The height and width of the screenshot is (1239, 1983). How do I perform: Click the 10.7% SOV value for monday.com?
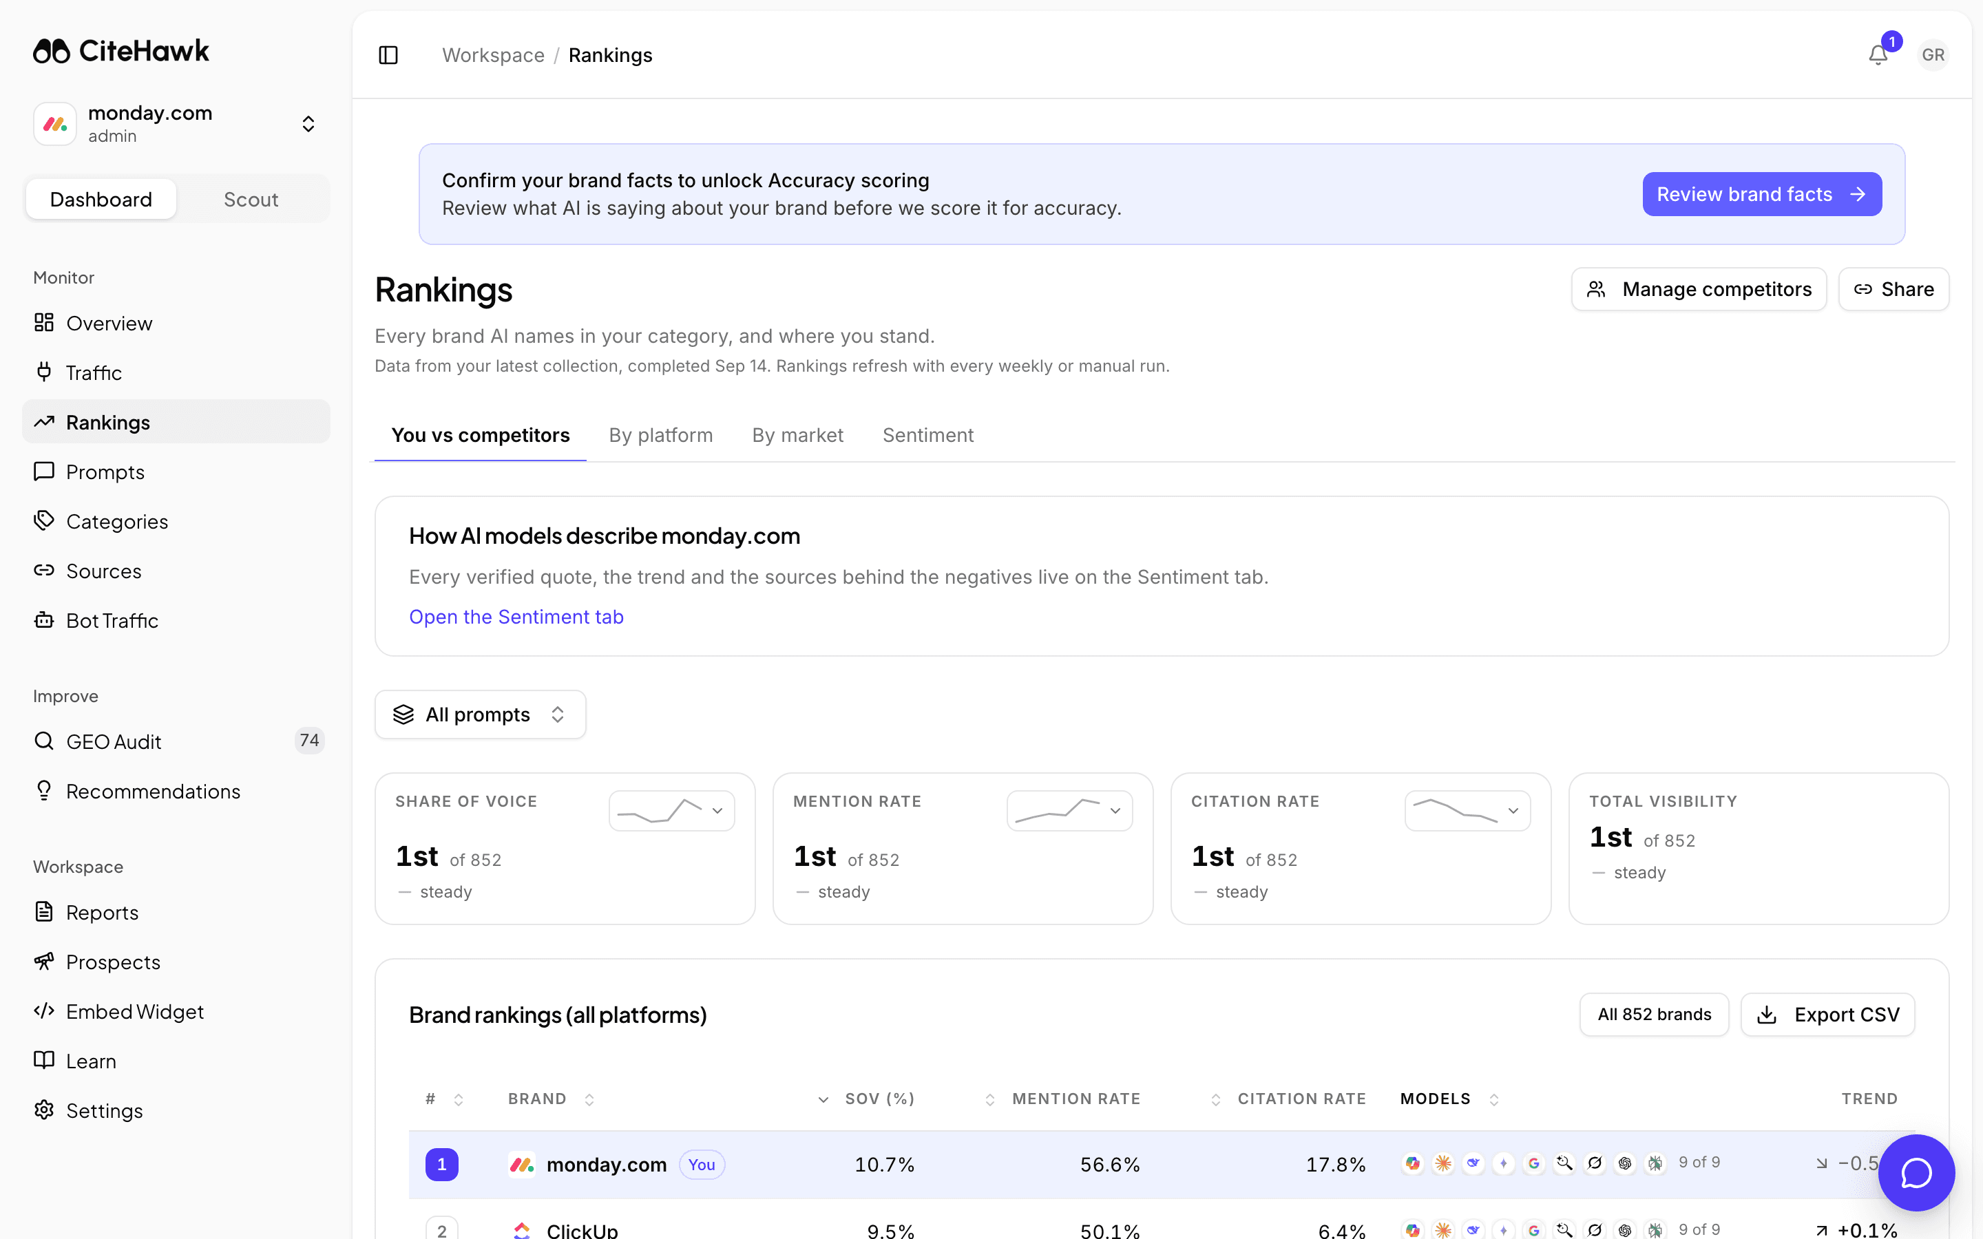click(884, 1165)
